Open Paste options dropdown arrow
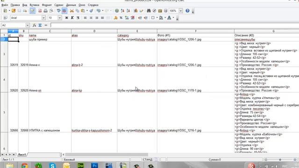Screen dimensions: 299x168 click(x=87, y=11)
